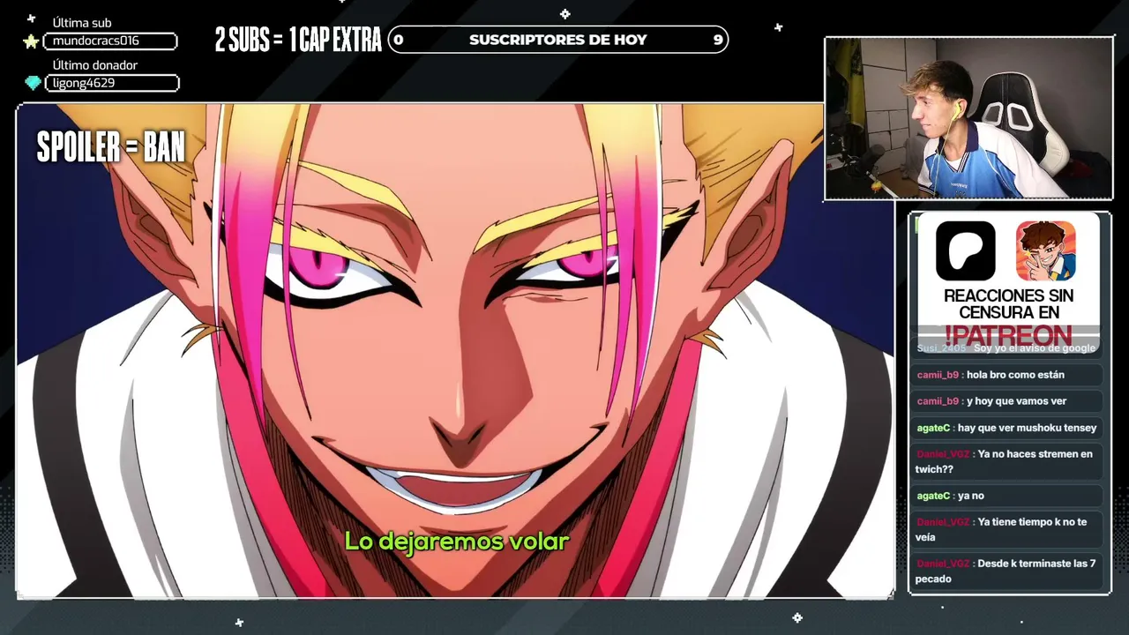
Task: Click the cartoon avatar icon next to Patreon logo
Action: (1045, 250)
